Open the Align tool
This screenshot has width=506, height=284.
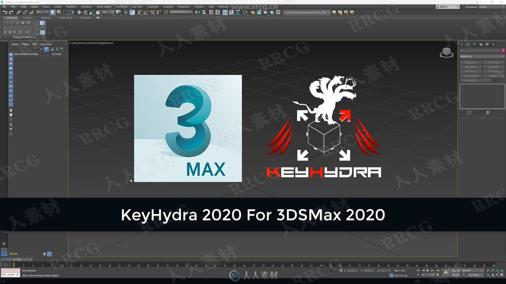tap(203, 12)
